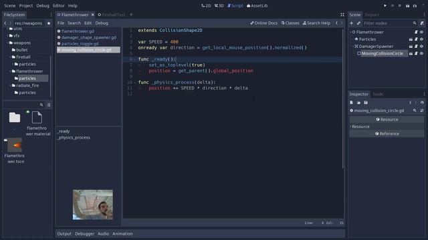Image resolution: width=428 pixels, height=240 pixels.
Task: Open the Scene menu
Action: tap(10, 6)
